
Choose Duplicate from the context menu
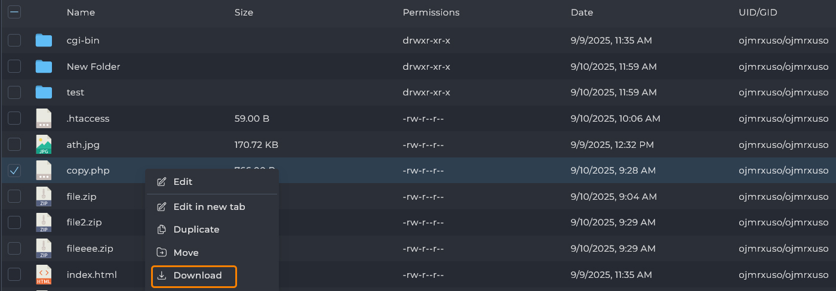coord(196,230)
